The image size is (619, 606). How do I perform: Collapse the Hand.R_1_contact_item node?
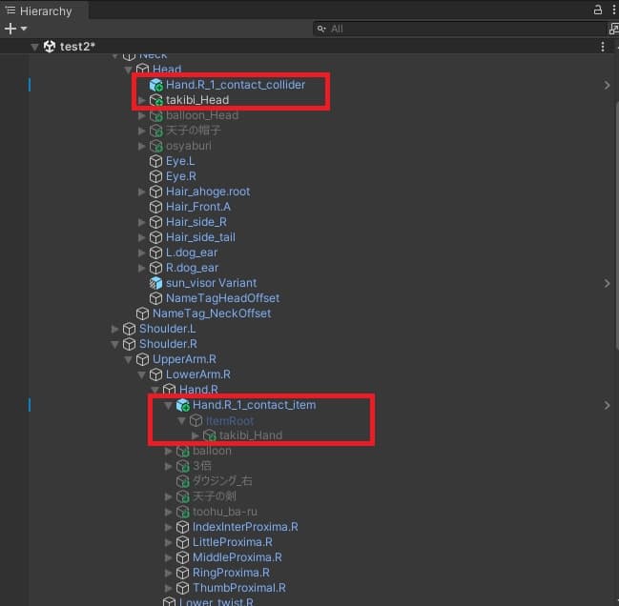(x=169, y=405)
